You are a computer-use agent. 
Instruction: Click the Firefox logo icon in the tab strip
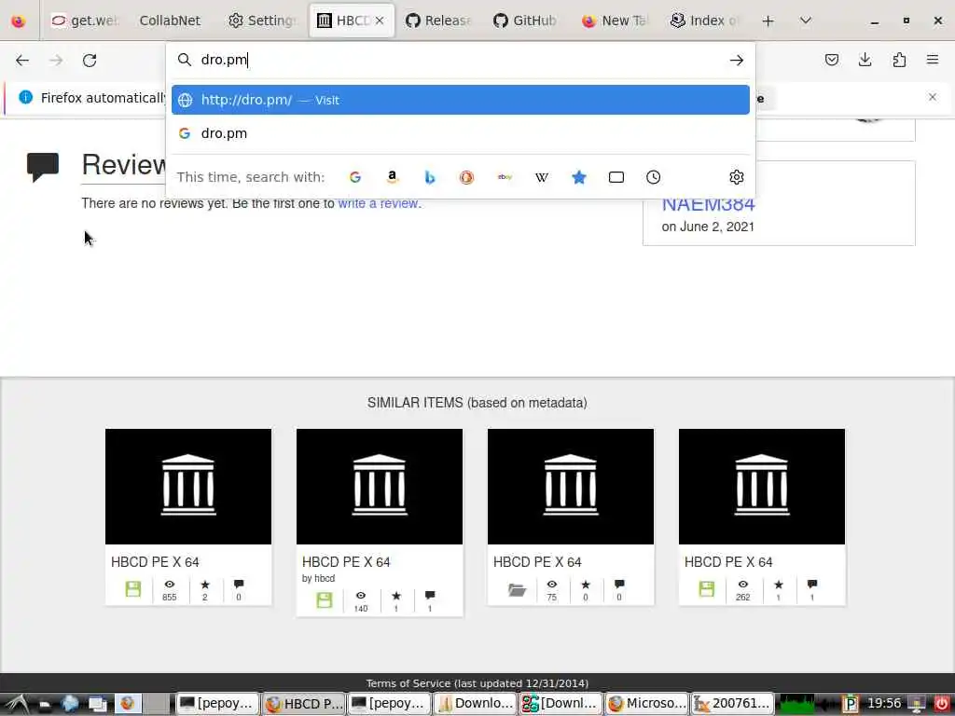[x=19, y=21]
